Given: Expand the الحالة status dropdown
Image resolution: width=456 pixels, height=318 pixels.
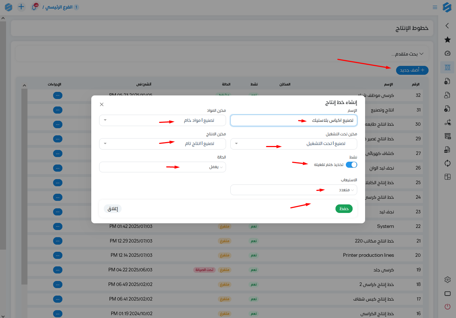Looking at the screenshot, I should tap(162, 167).
